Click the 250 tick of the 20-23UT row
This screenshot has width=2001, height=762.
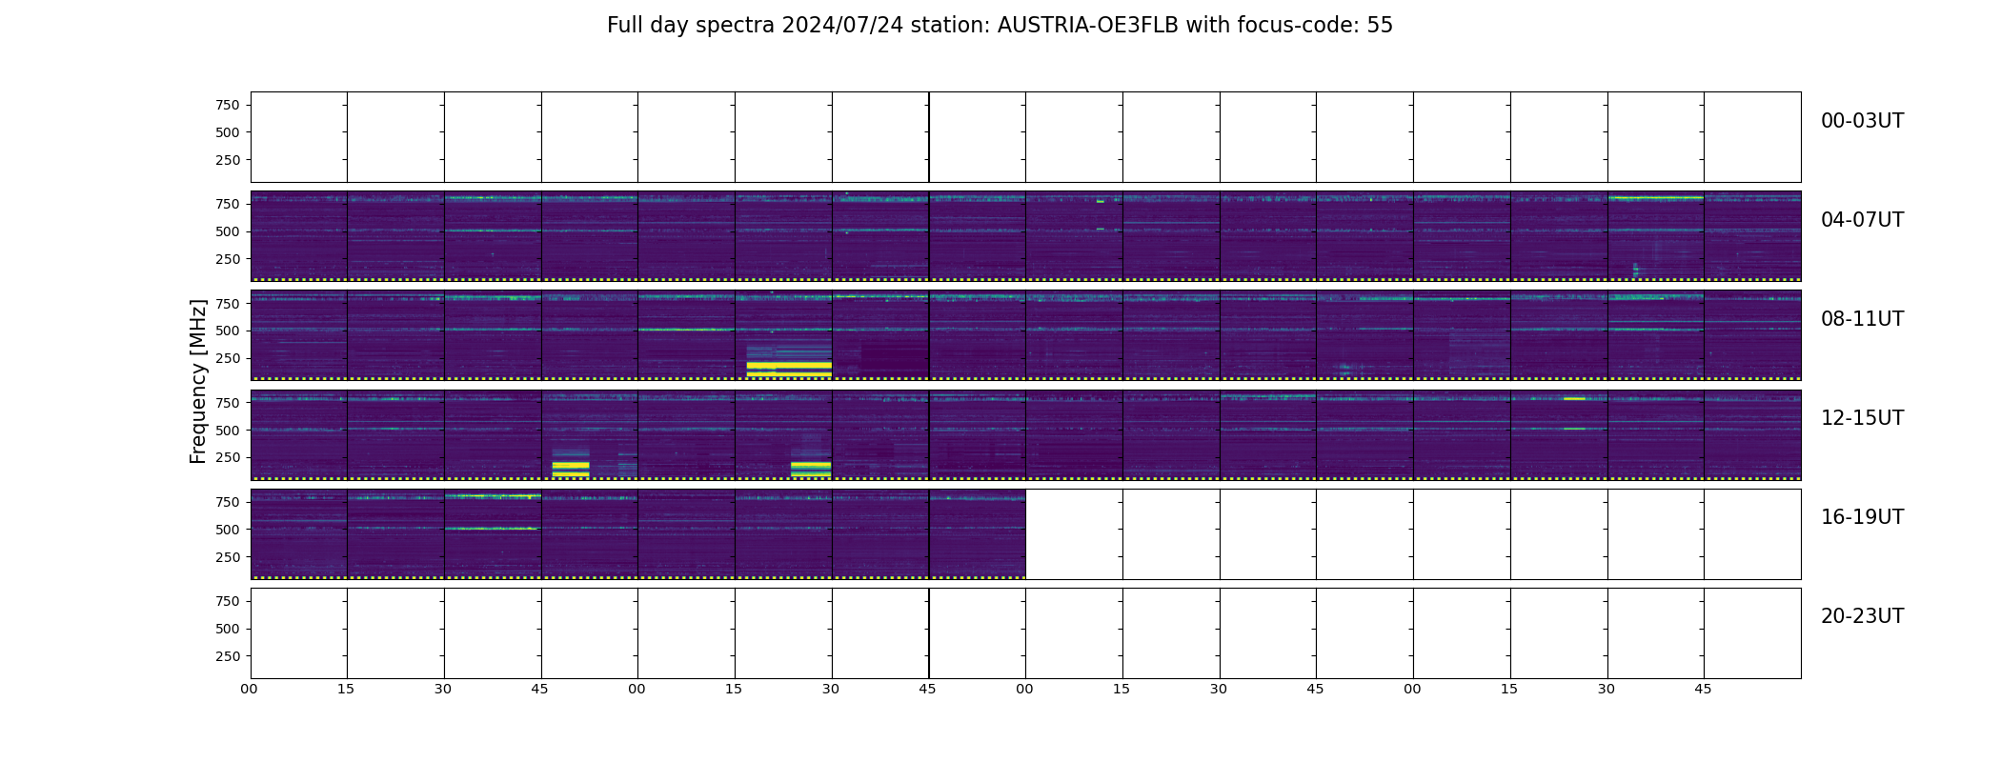pyautogui.click(x=228, y=656)
